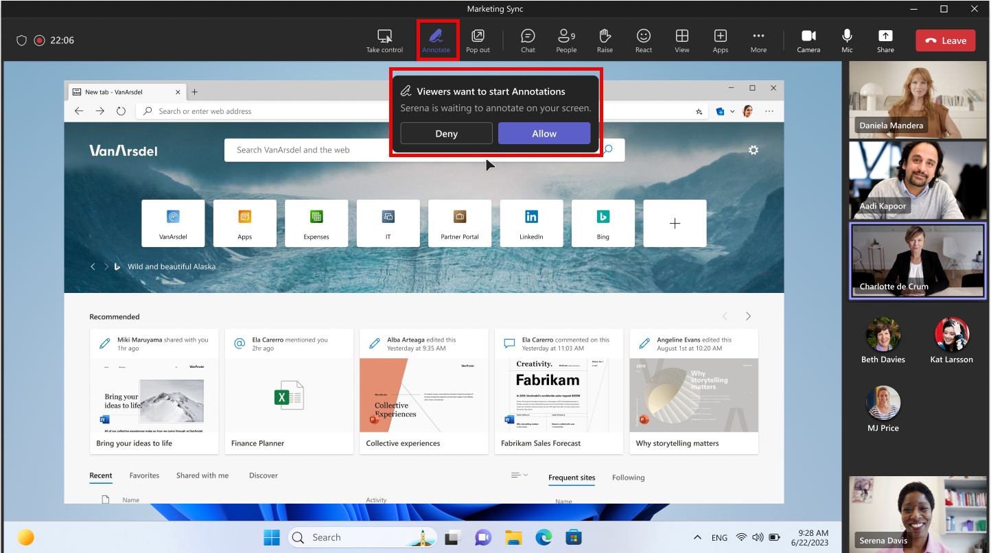Allow Serena to annotate the screen
The width and height of the screenshot is (991, 553).
(x=544, y=133)
